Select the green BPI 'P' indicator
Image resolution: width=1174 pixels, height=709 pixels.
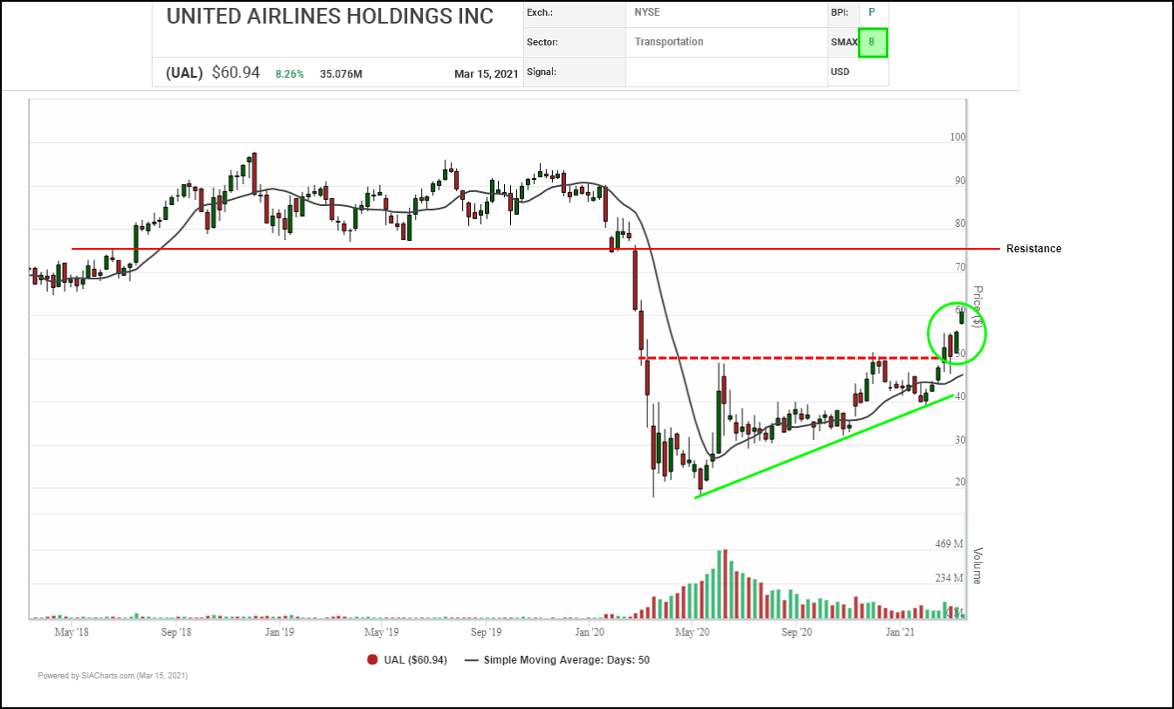[872, 13]
